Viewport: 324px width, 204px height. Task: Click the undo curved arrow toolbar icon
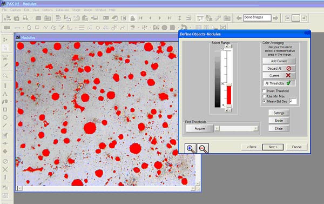point(184,28)
